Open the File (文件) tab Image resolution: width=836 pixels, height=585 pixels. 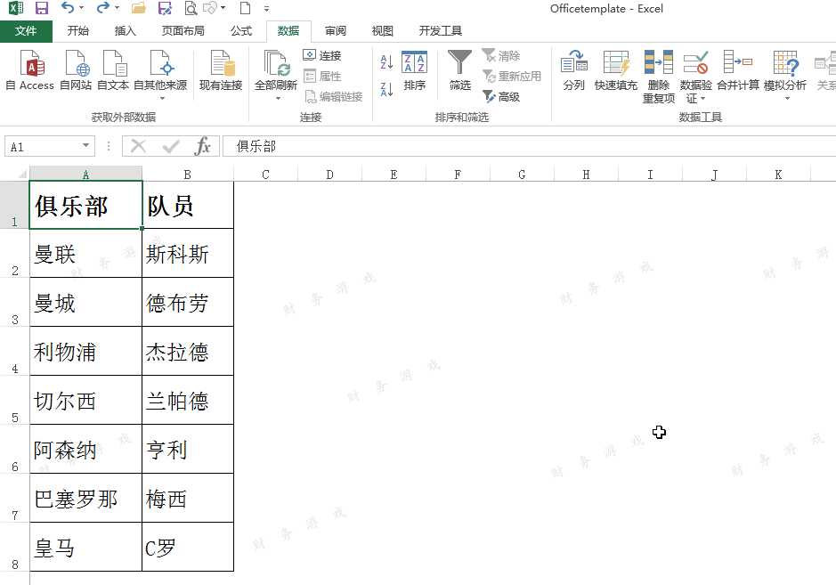pyautogui.click(x=26, y=31)
